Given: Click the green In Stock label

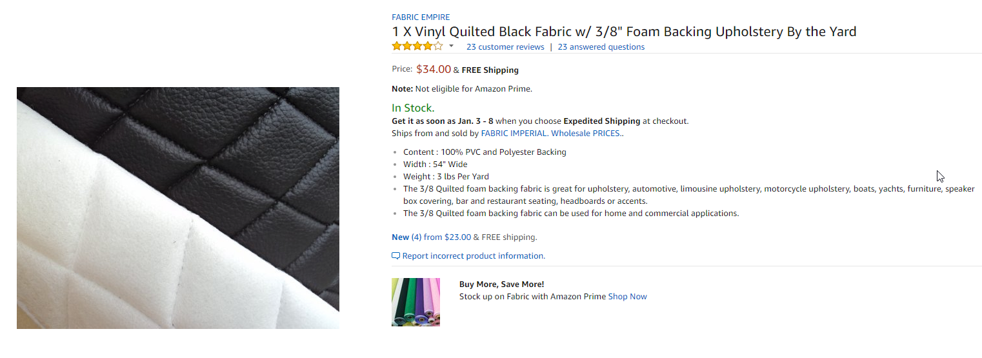Looking at the screenshot, I should click(413, 108).
